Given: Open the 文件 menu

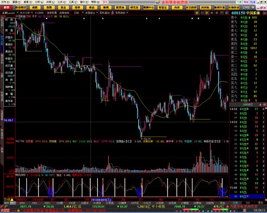Looking at the screenshot, I should (5, 2).
